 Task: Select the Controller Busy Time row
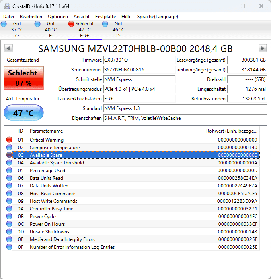point(132,208)
